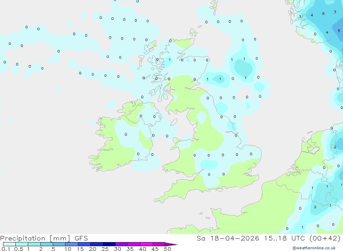343x251 pixels.
Task: Pick the legend color for 1 to 2 mm
Action: (x=34, y=244)
